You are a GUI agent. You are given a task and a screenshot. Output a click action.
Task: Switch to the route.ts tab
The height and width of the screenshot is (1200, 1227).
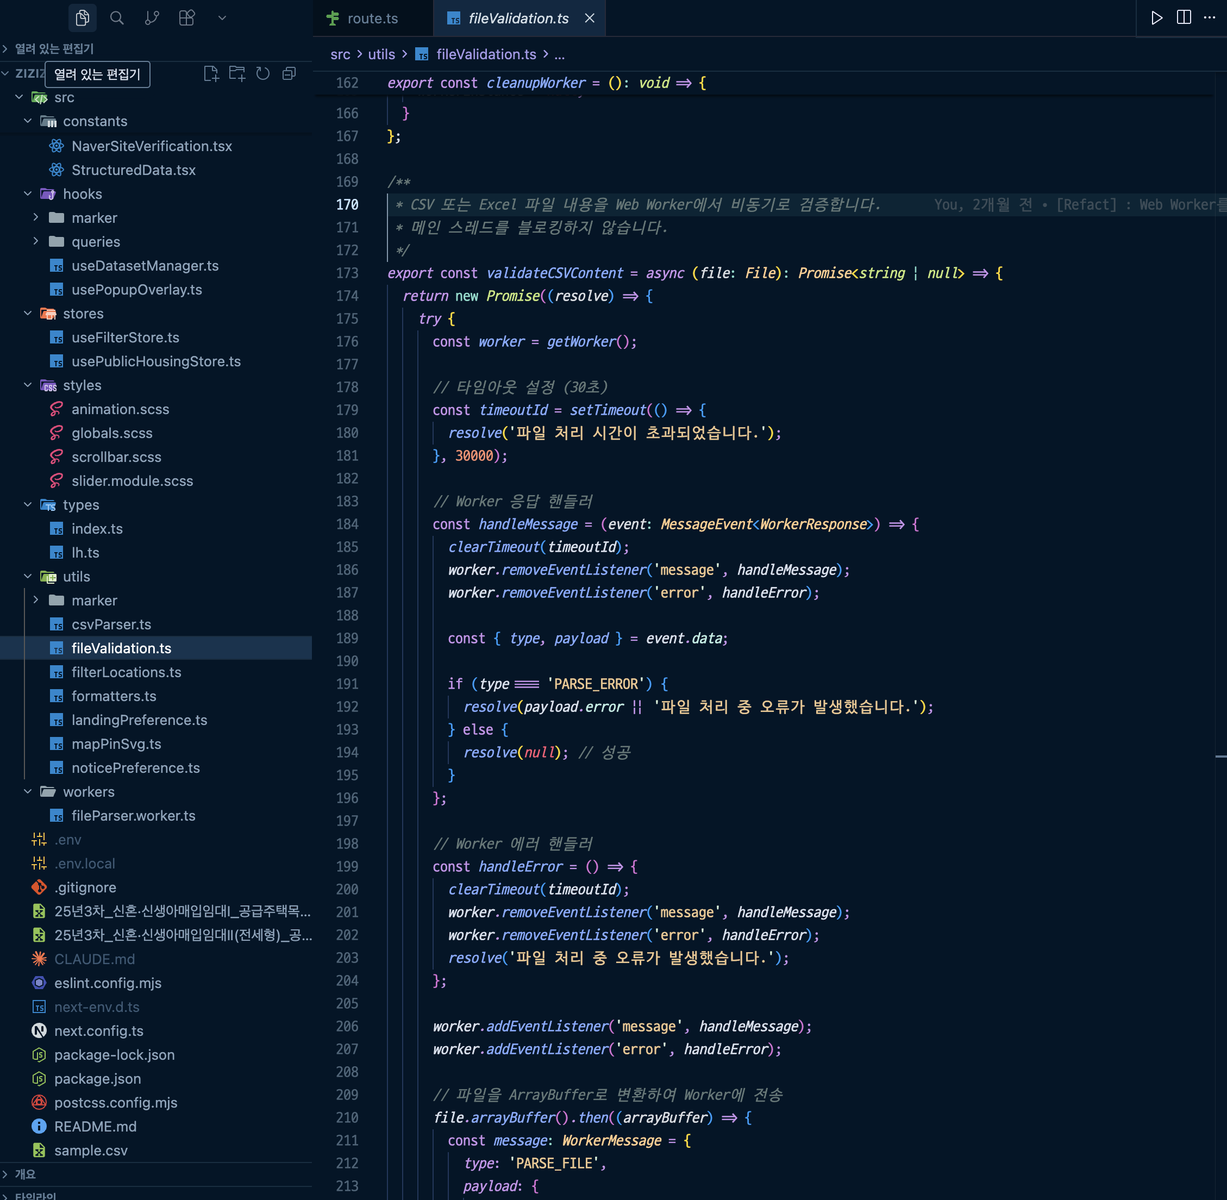coord(372,18)
